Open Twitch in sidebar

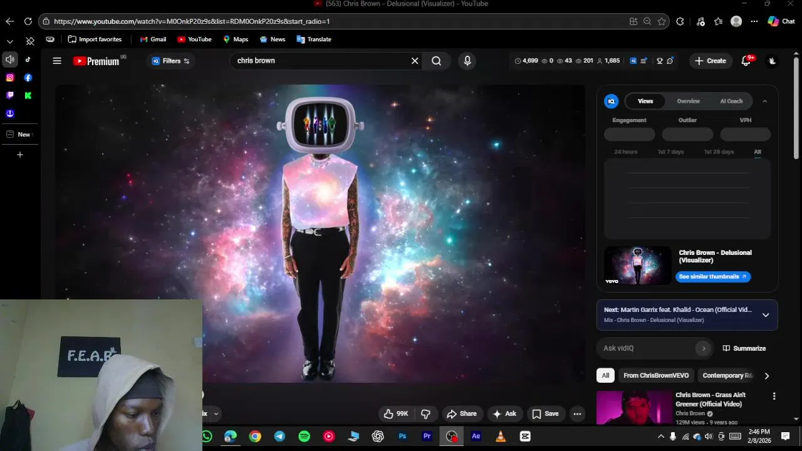pyautogui.click(x=10, y=96)
